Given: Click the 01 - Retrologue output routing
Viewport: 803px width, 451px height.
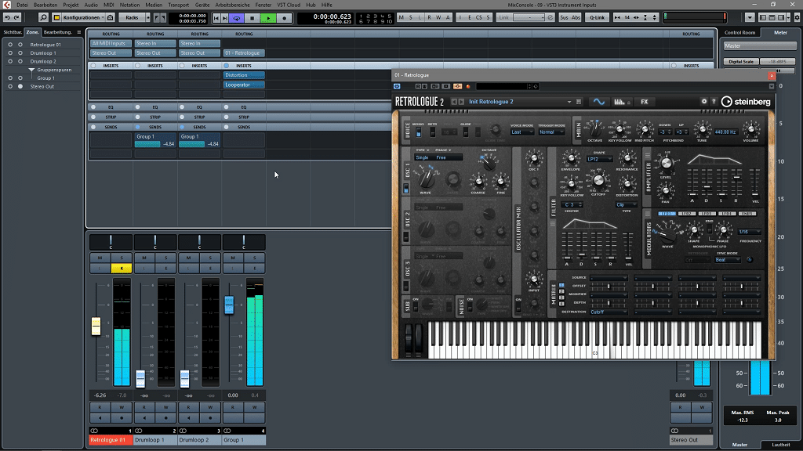Looking at the screenshot, I should (244, 53).
